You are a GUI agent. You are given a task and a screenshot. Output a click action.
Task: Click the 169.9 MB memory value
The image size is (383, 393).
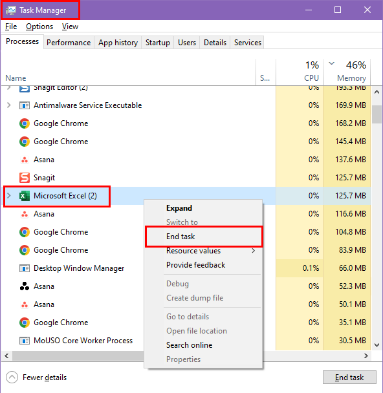pos(351,105)
